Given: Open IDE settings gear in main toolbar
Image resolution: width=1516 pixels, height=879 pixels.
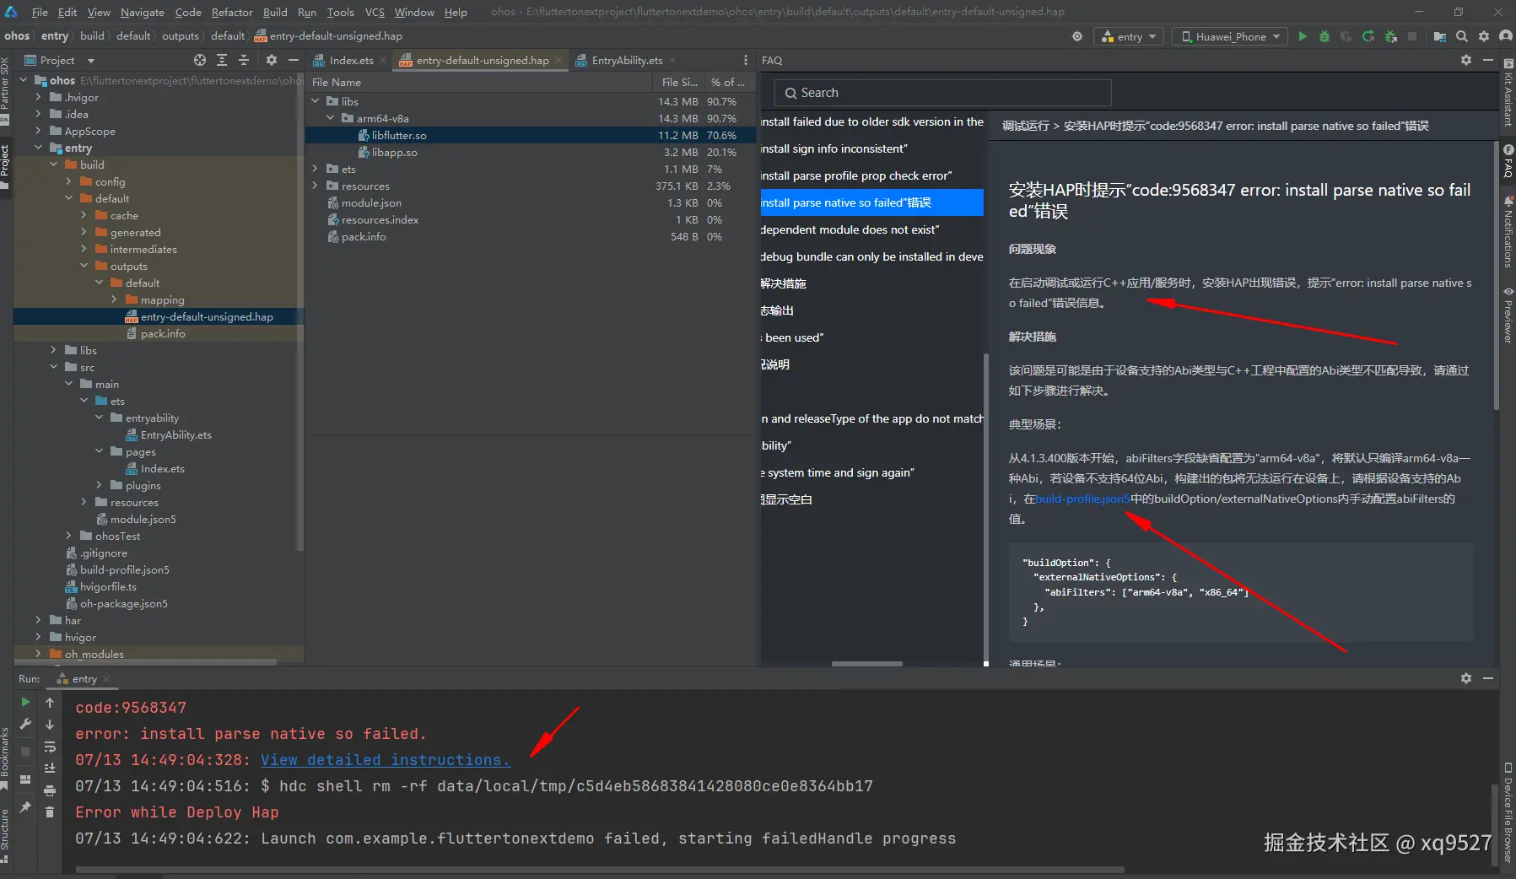Looking at the screenshot, I should (1484, 36).
